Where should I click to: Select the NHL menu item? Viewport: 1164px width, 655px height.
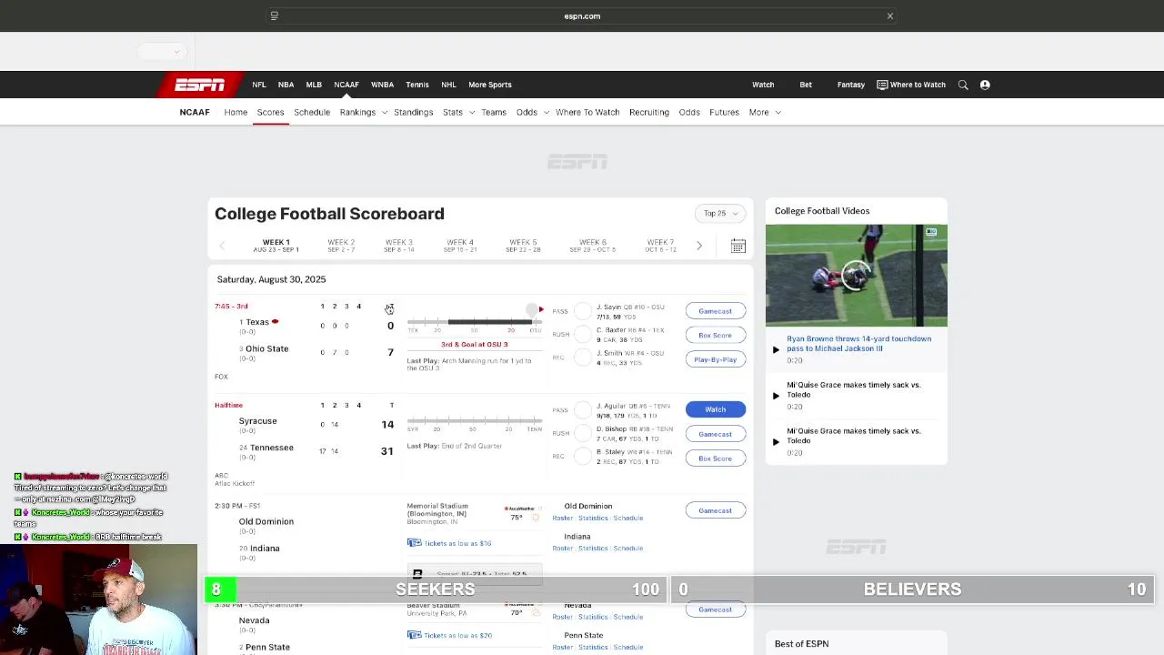pos(448,85)
